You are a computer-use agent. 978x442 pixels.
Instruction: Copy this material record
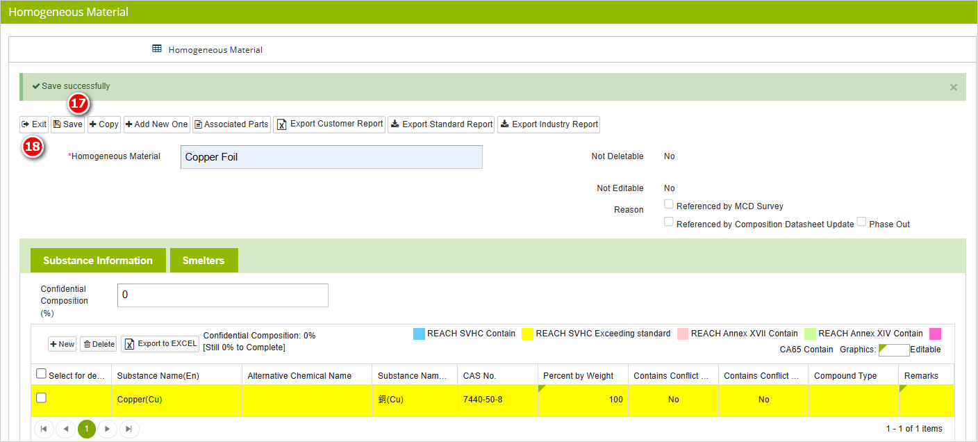(x=104, y=124)
